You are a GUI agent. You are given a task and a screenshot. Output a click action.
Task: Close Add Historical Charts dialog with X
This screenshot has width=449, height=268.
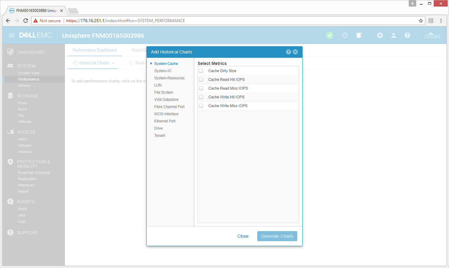[x=295, y=52]
